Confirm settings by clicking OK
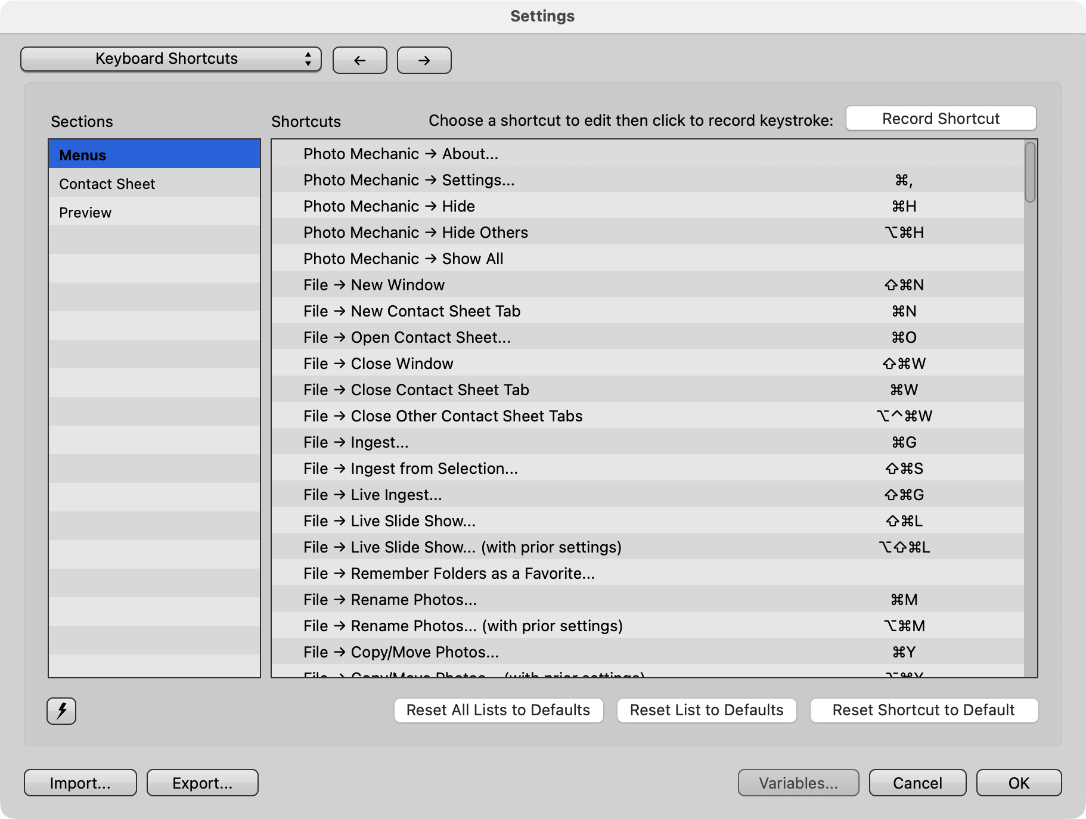The image size is (1086, 819). click(1019, 783)
